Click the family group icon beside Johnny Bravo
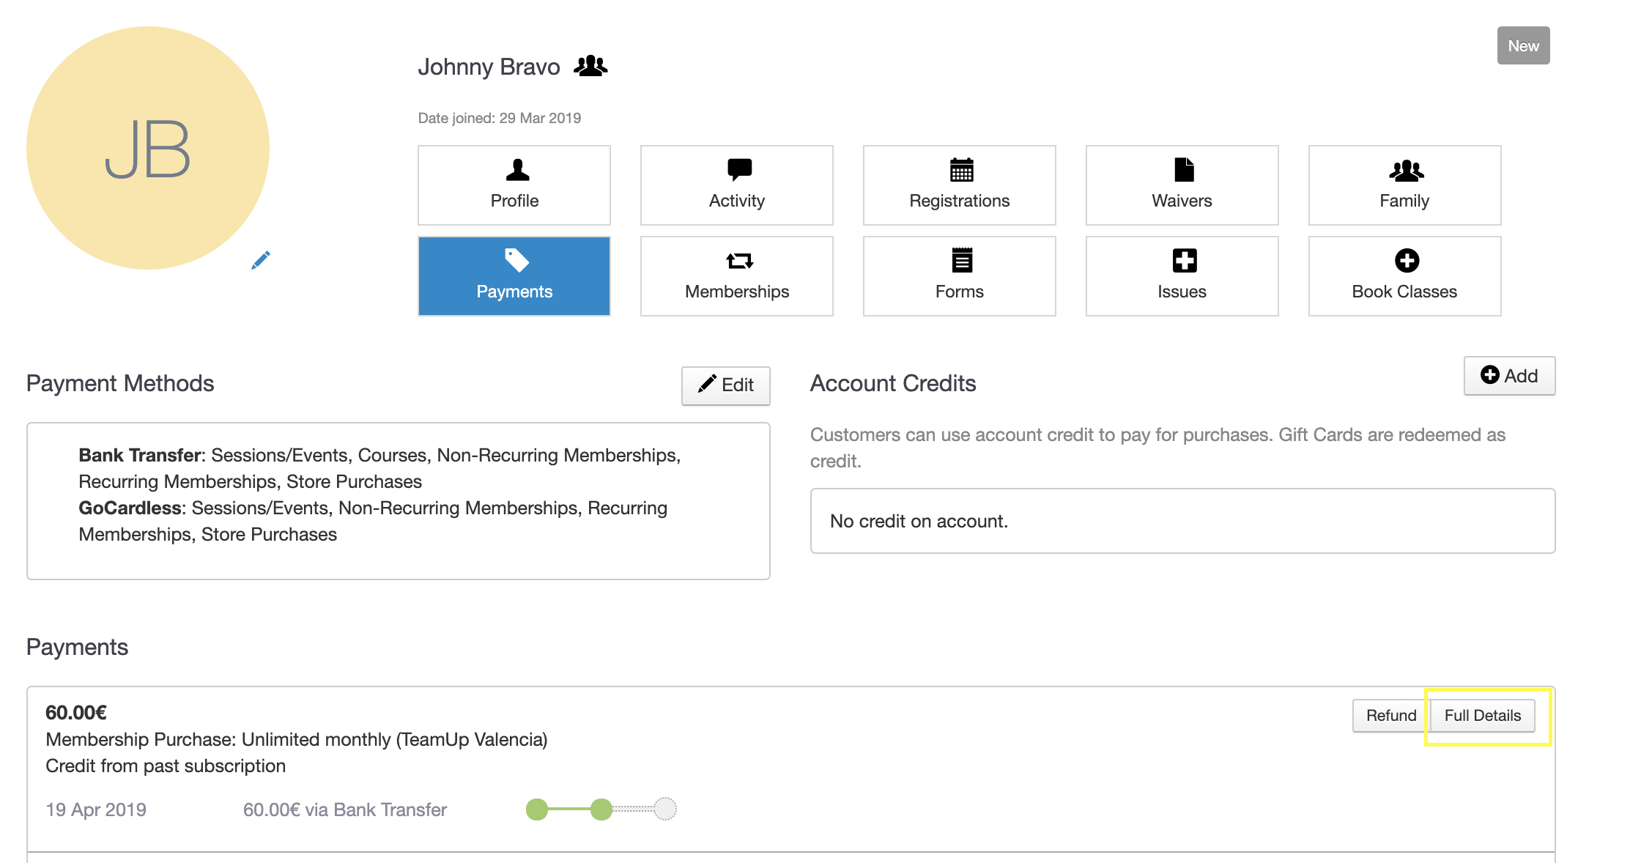Screen dimensions: 1641x863 590,67
